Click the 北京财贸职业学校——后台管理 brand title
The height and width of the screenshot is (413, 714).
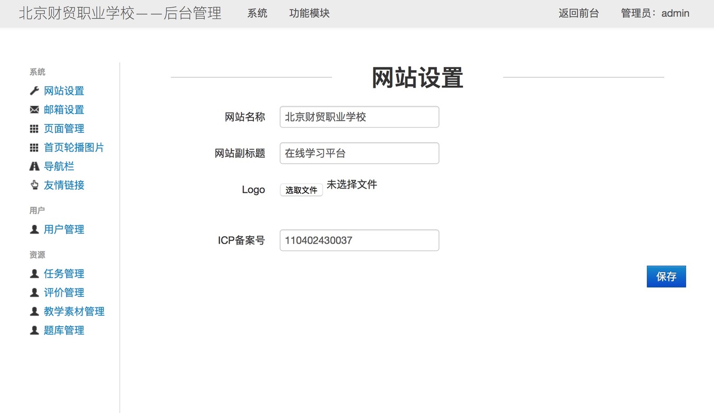click(120, 14)
